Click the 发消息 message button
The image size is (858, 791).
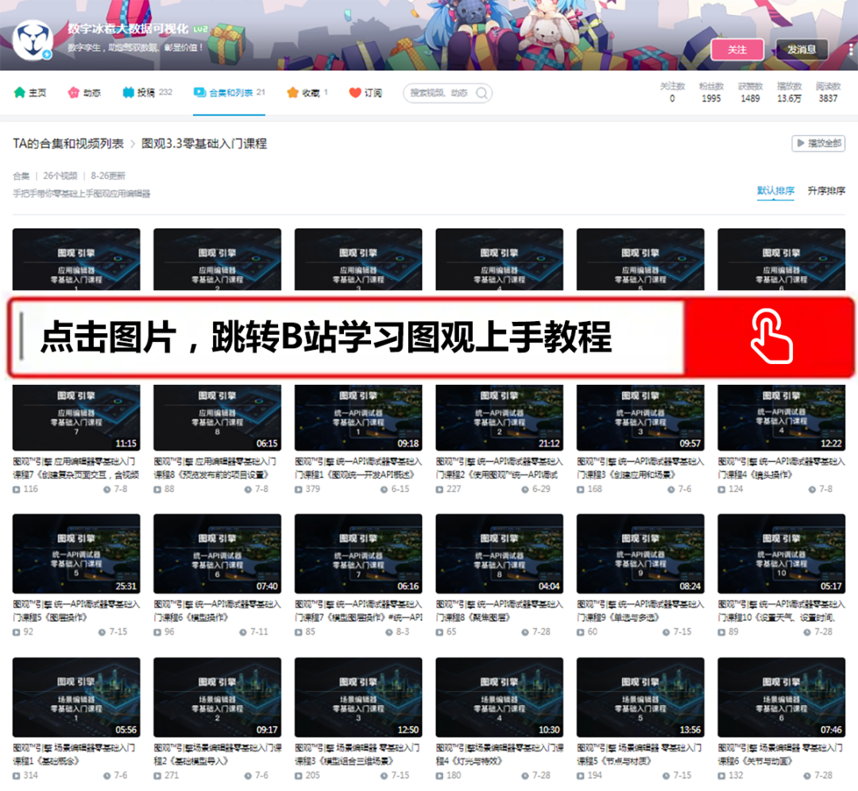click(802, 49)
